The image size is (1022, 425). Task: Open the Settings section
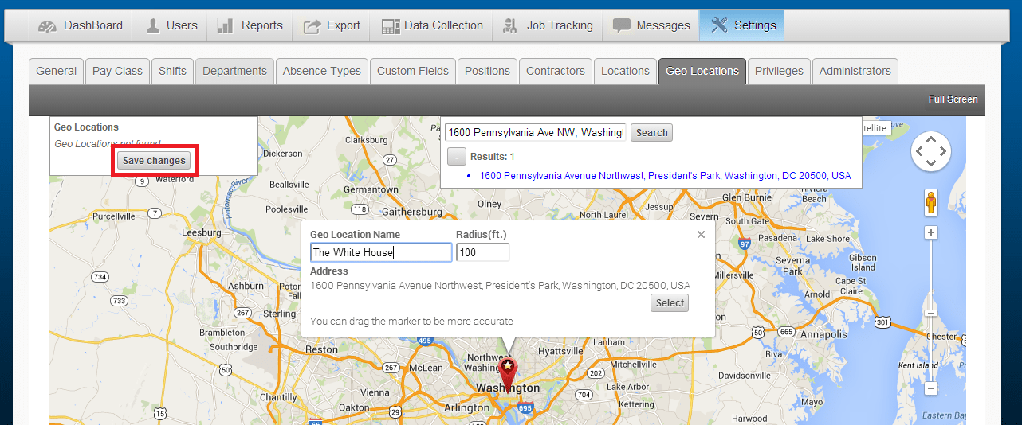[x=742, y=25]
